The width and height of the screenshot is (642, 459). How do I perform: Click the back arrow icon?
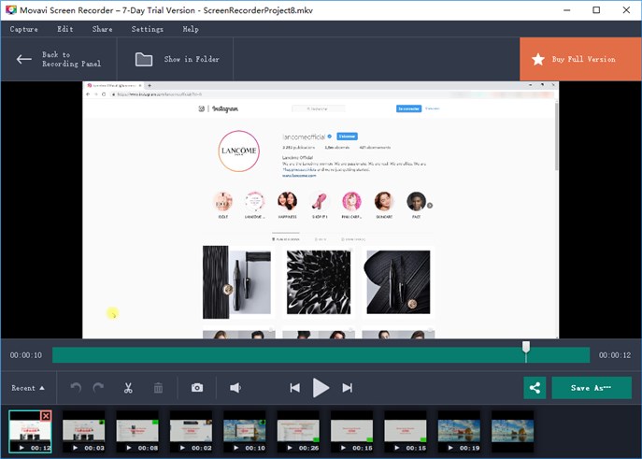point(23,60)
